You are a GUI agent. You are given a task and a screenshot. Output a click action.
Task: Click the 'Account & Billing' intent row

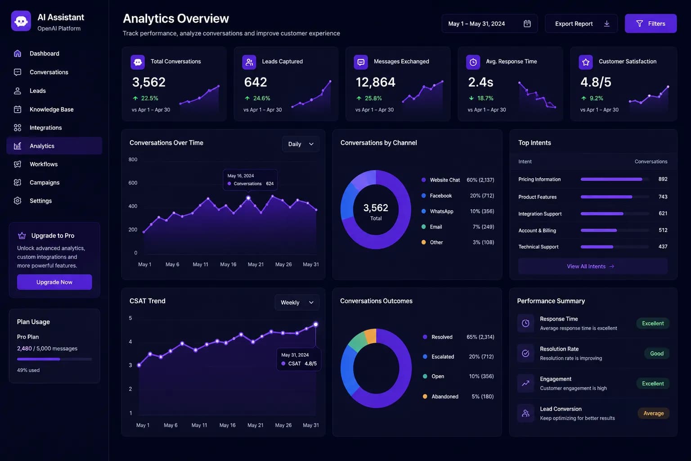593,230
